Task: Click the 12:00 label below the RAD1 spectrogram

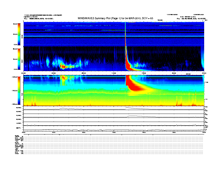Action: tap(114, 73)
